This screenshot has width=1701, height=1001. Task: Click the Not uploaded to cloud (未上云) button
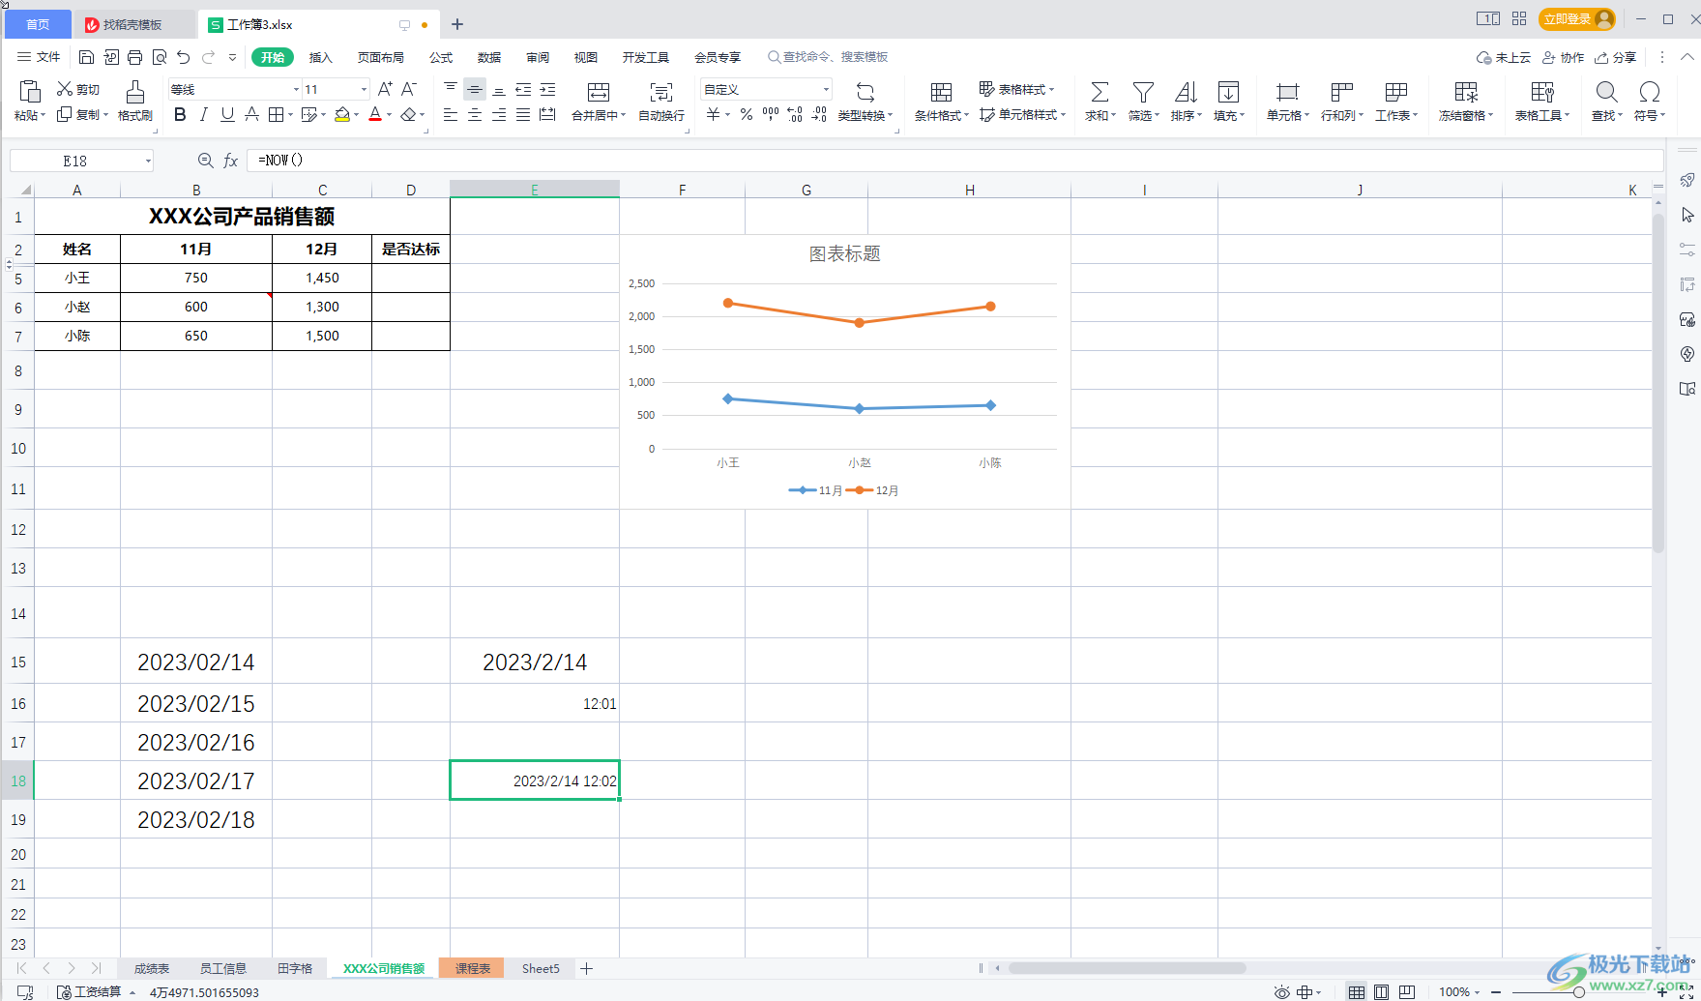tap(1504, 57)
